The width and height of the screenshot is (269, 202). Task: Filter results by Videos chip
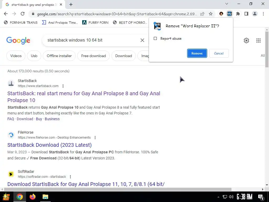(x=16, y=56)
